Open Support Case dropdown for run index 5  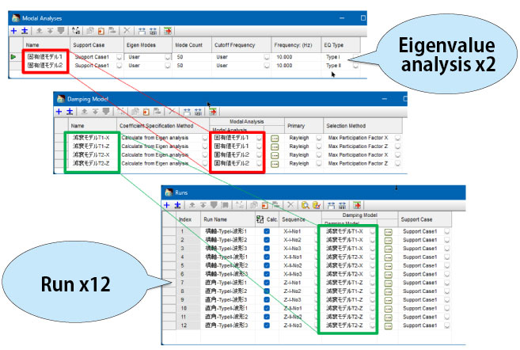tap(446, 266)
